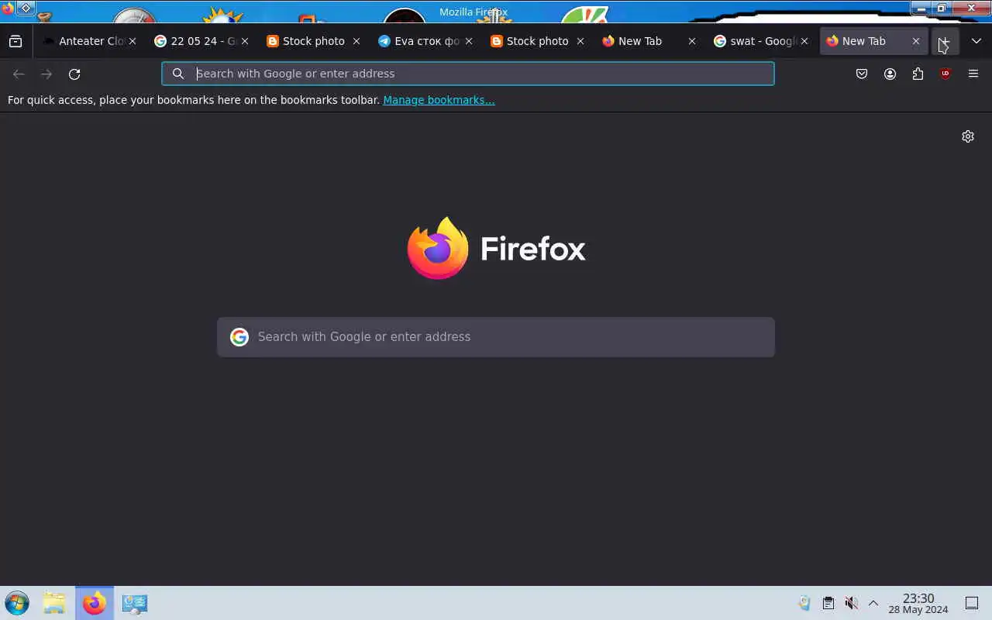Select the Firefox taskbar button

coord(95,603)
